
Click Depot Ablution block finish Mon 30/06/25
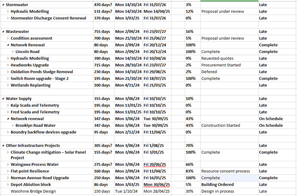[157, 185]
